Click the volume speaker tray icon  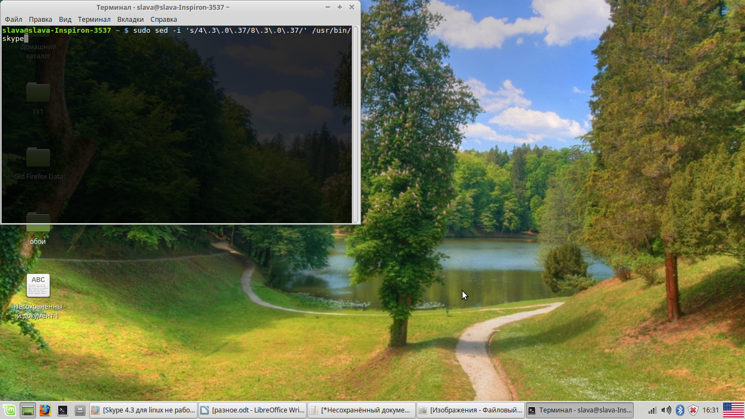(x=666, y=410)
